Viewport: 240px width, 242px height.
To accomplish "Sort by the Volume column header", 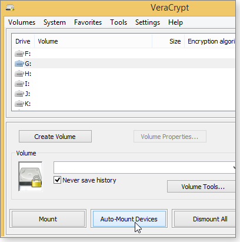I will point(93,41).
